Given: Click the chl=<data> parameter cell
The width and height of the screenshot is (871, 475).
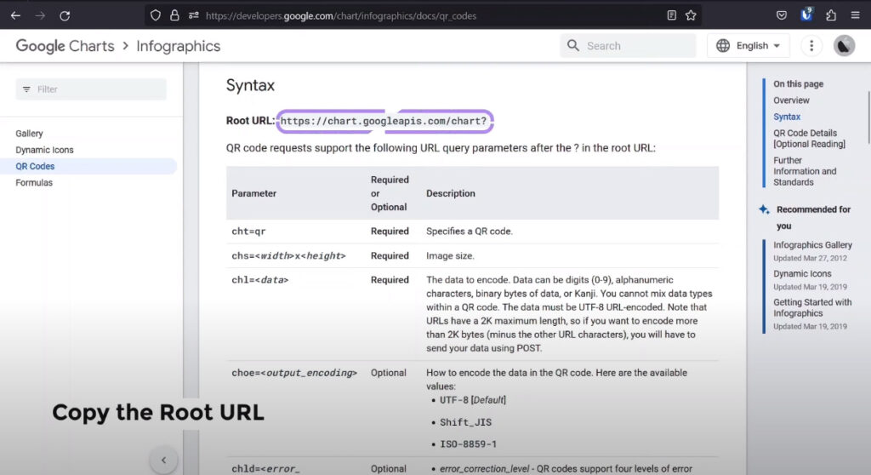Looking at the screenshot, I should point(260,280).
